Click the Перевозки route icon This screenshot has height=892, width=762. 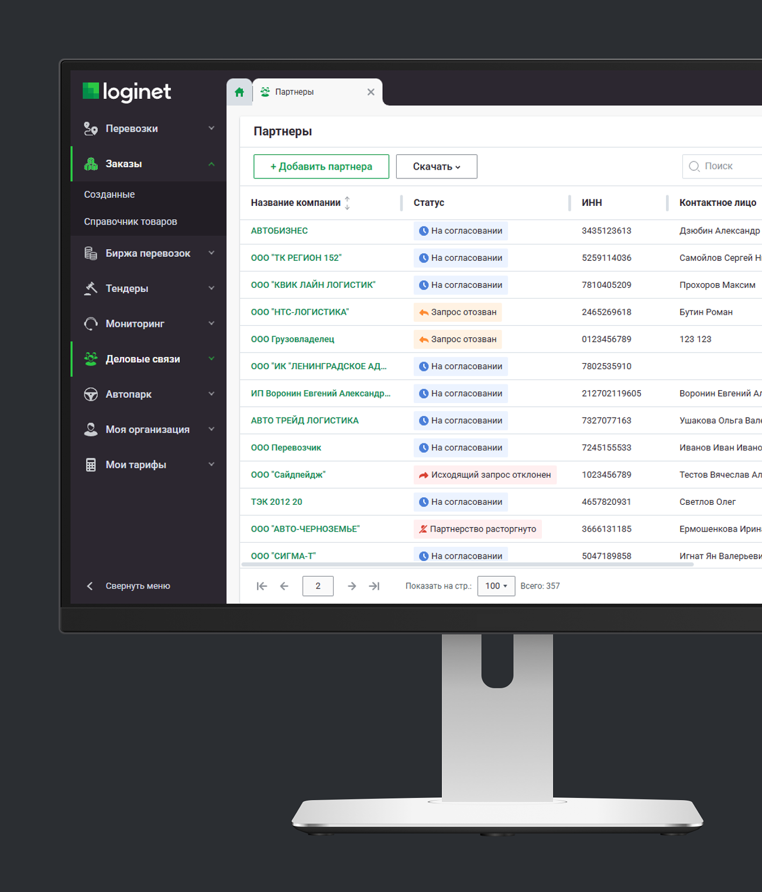(91, 129)
